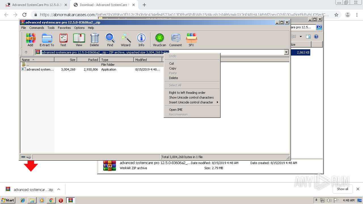Click the Internet Explorer taskbar icon

pyautogui.click(x=23, y=200)
